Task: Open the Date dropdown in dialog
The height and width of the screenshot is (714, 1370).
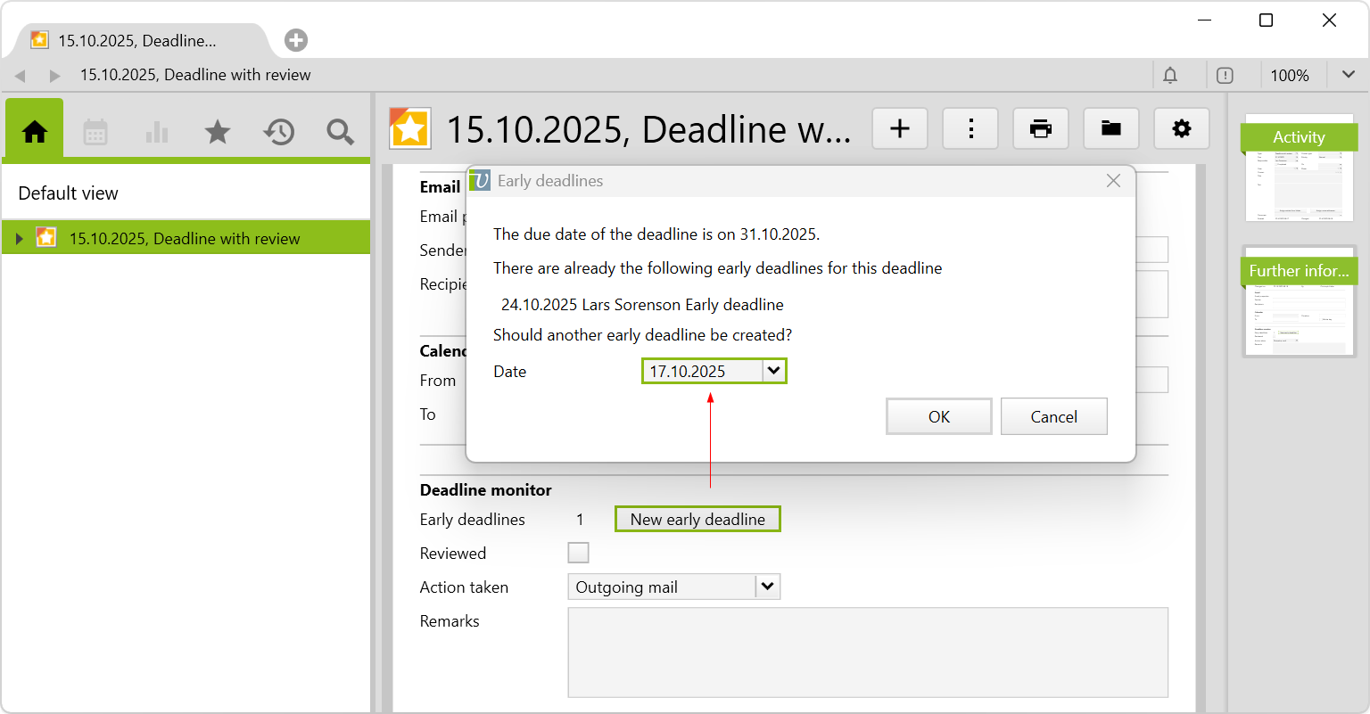Action: tap(774, 371)
